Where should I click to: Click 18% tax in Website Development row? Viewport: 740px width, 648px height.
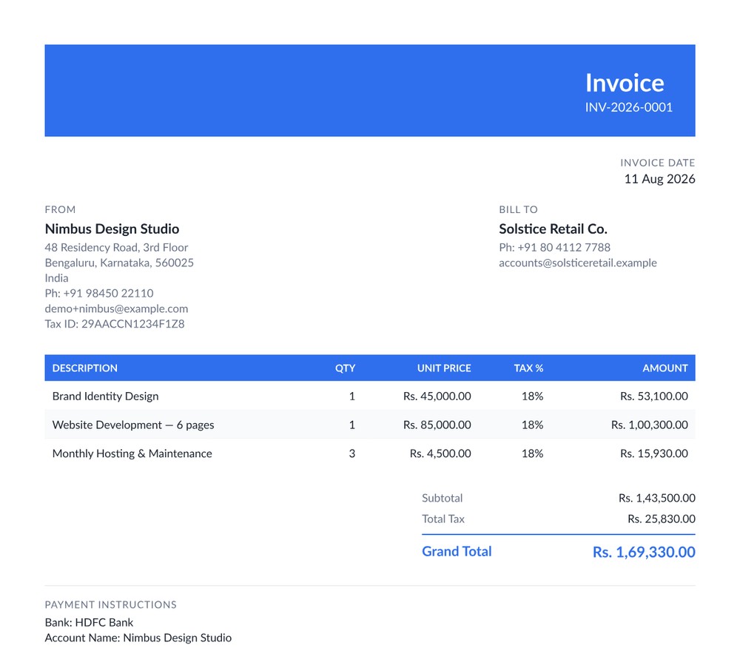tap(532, 425)
